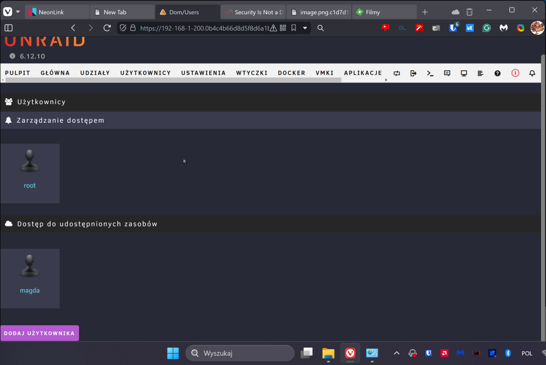546x365 pixels.
Task: Go back with the browser back arrow
Action: (73, 28)
